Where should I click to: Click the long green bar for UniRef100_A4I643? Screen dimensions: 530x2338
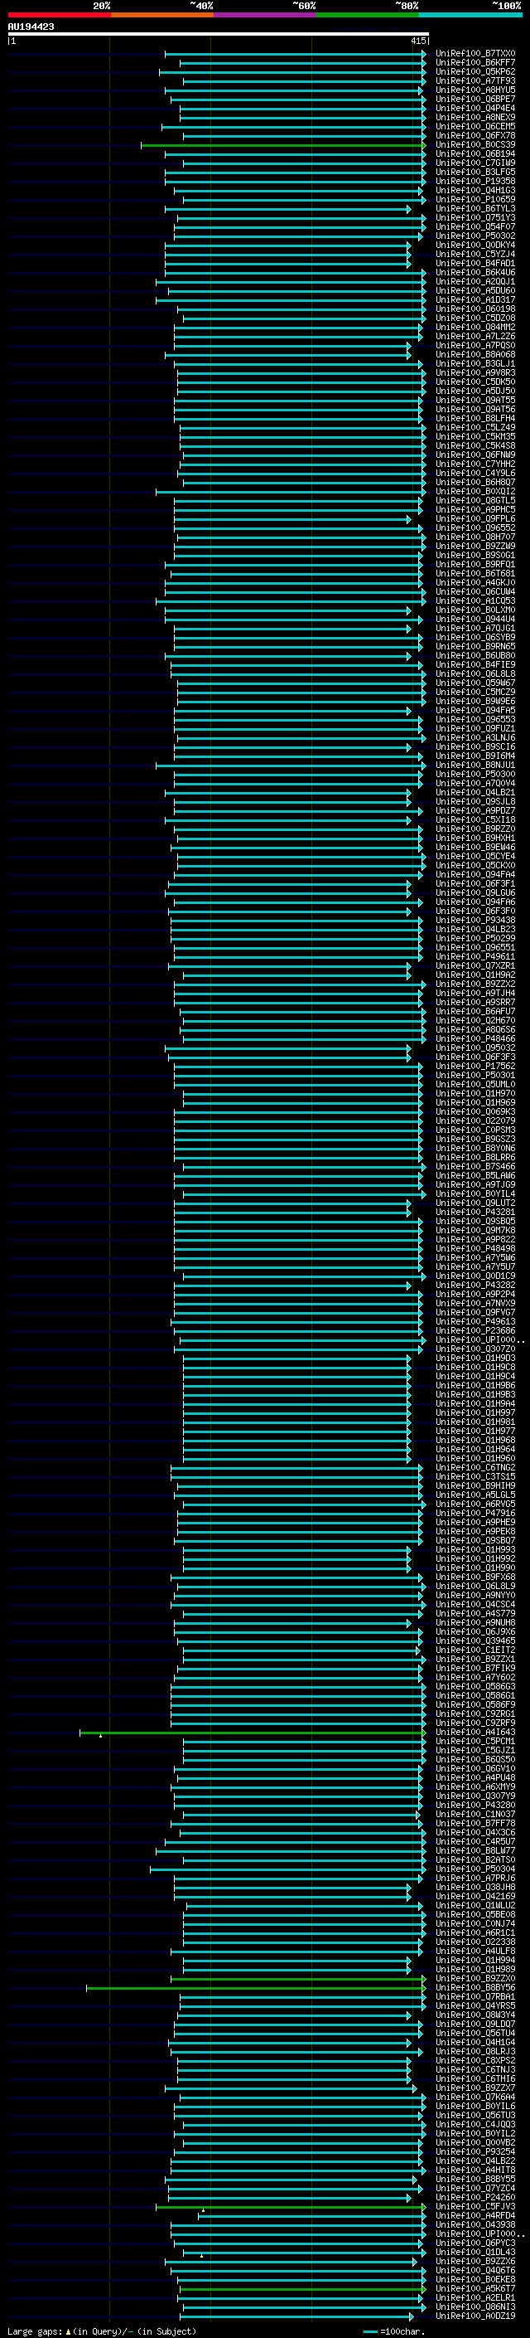[253, 1733]
